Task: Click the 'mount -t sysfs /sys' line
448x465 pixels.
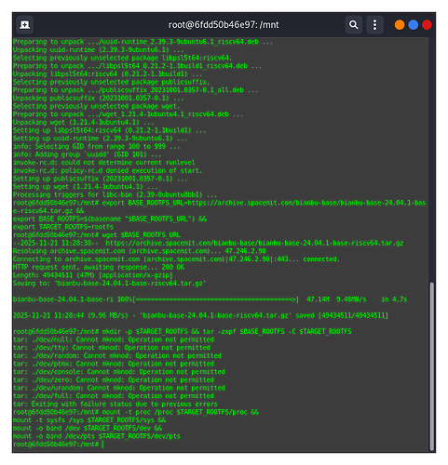Action: pyautogui.click(x=89, y=420)
